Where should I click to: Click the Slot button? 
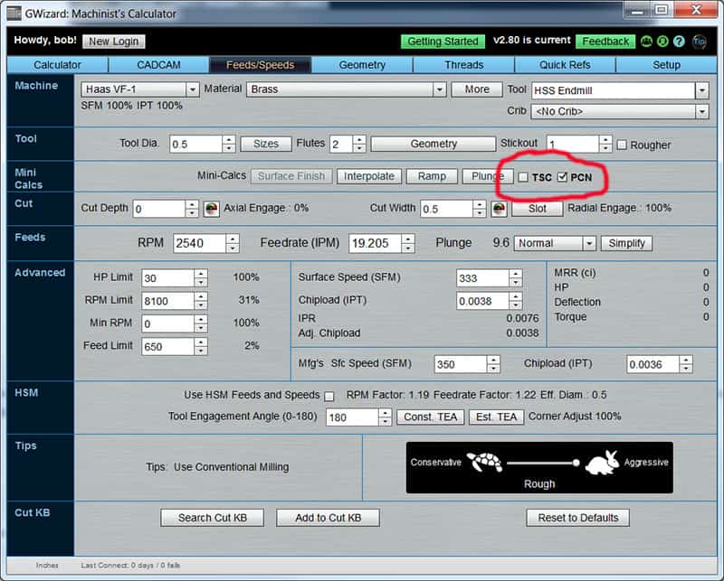(538, 209)
